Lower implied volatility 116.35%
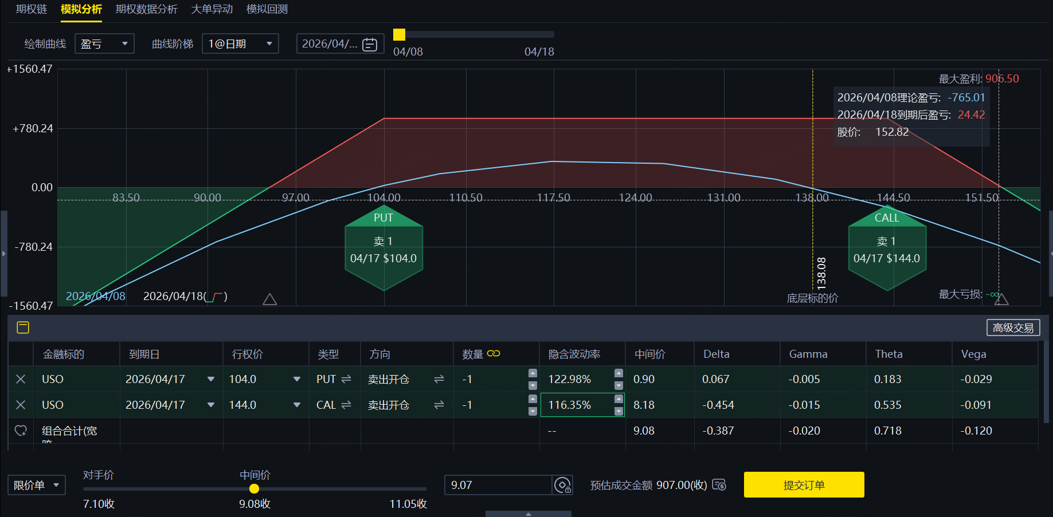The height and width of the screenshot is (517, 1053). tap(619, 411)
